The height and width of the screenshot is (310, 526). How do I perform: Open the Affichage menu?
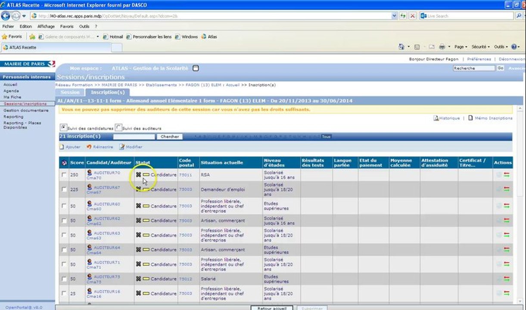coord(46,26)
